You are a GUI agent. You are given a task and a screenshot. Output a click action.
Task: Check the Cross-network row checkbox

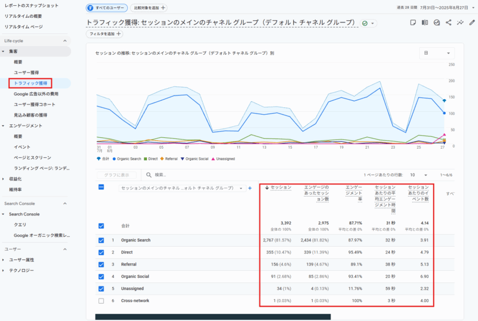101,301
